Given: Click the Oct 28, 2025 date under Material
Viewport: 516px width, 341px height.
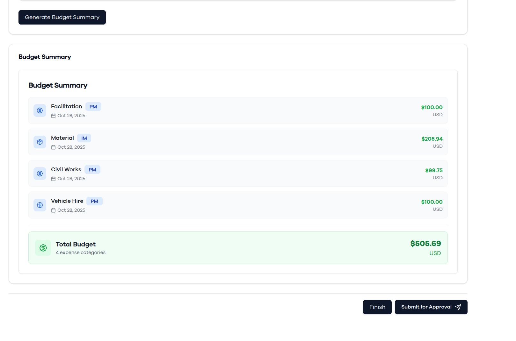Looking at the screenshot, I should 71,147.
